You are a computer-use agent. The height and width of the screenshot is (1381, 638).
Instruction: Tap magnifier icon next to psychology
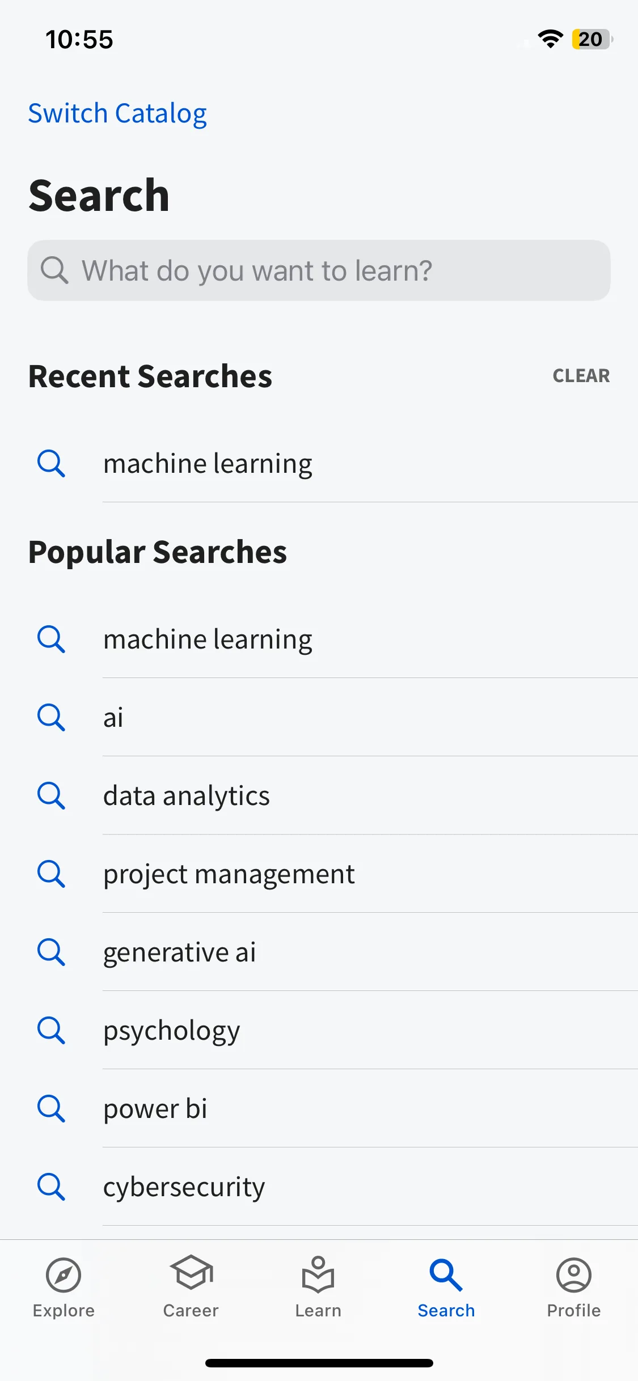pos(51,1030)
